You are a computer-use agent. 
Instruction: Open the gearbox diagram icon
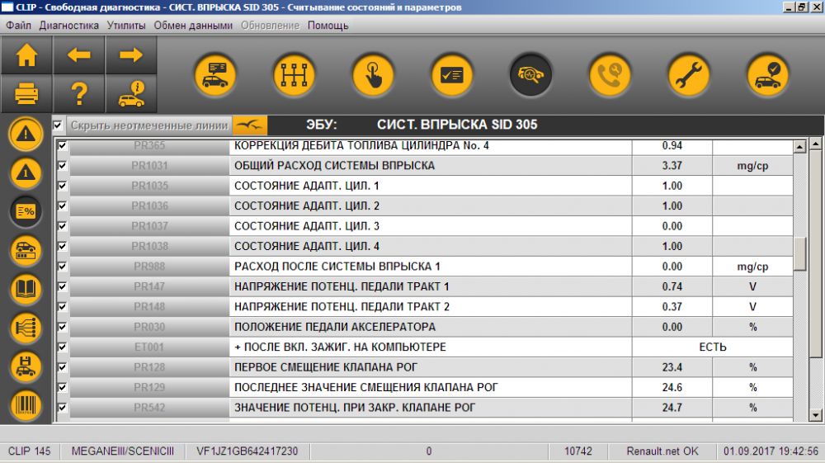tap(295, 75)
